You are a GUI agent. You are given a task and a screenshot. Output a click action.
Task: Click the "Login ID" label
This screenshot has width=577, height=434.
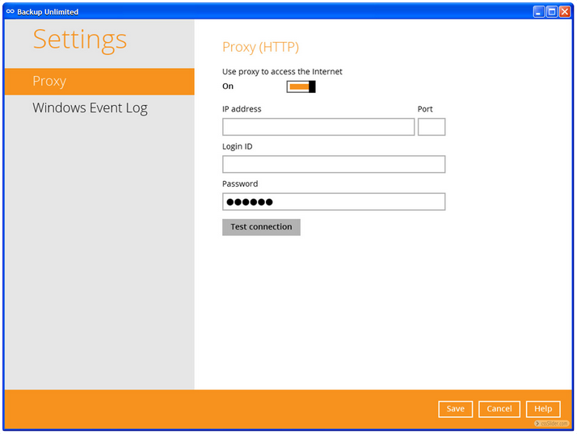point(238,147)
